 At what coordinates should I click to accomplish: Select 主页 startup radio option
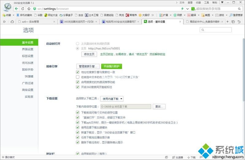click(78, 49)
